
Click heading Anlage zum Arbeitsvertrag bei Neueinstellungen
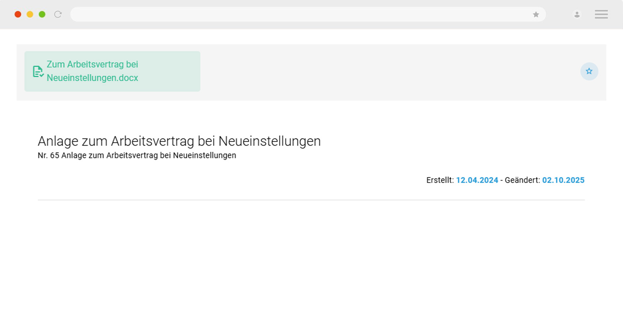[x=179, y=141]
